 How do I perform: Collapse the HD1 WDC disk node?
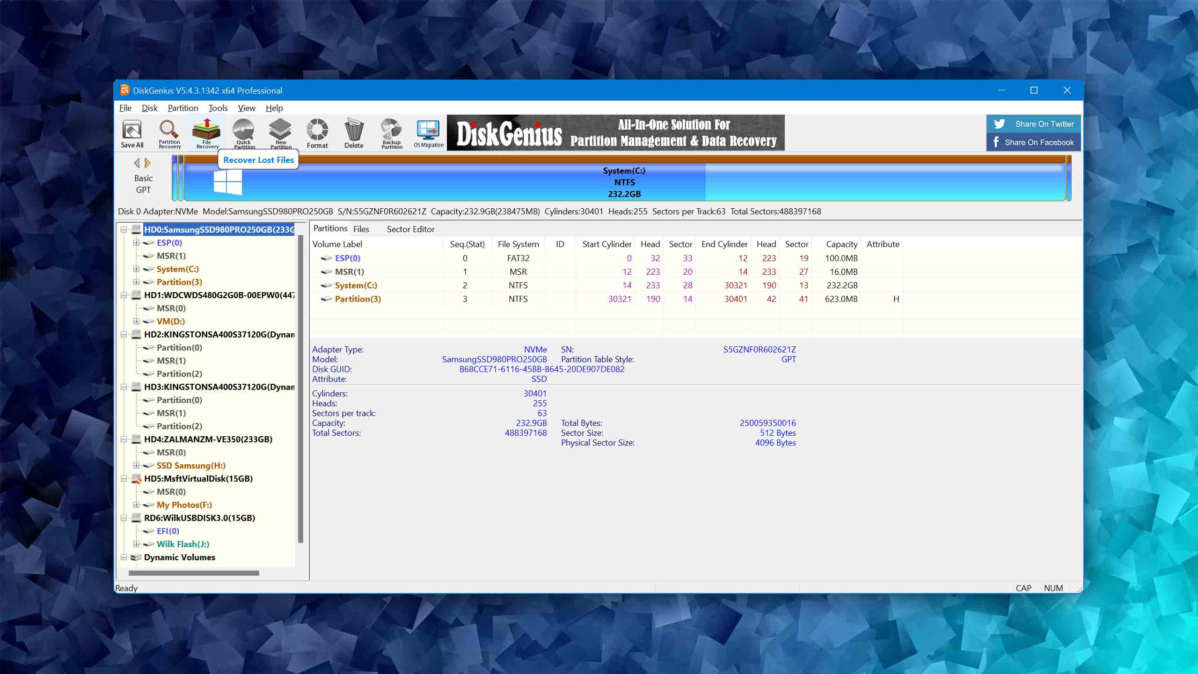pos(124,295)
